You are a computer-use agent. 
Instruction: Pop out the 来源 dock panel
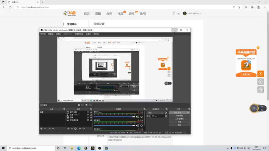click(91, 109)
